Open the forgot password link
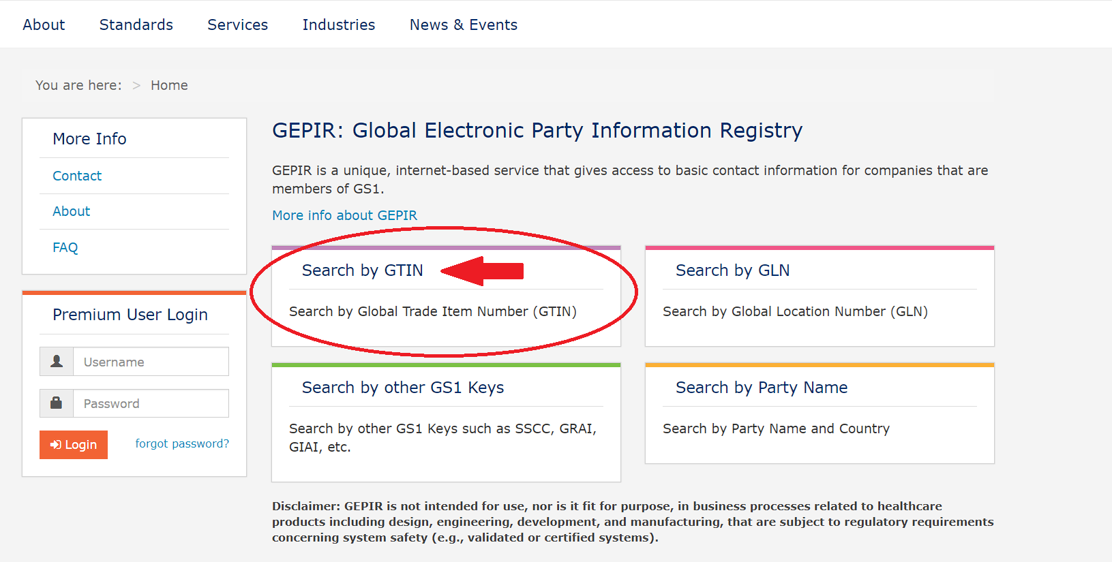This screenshot has height=562, width=1112. point(182,443)
